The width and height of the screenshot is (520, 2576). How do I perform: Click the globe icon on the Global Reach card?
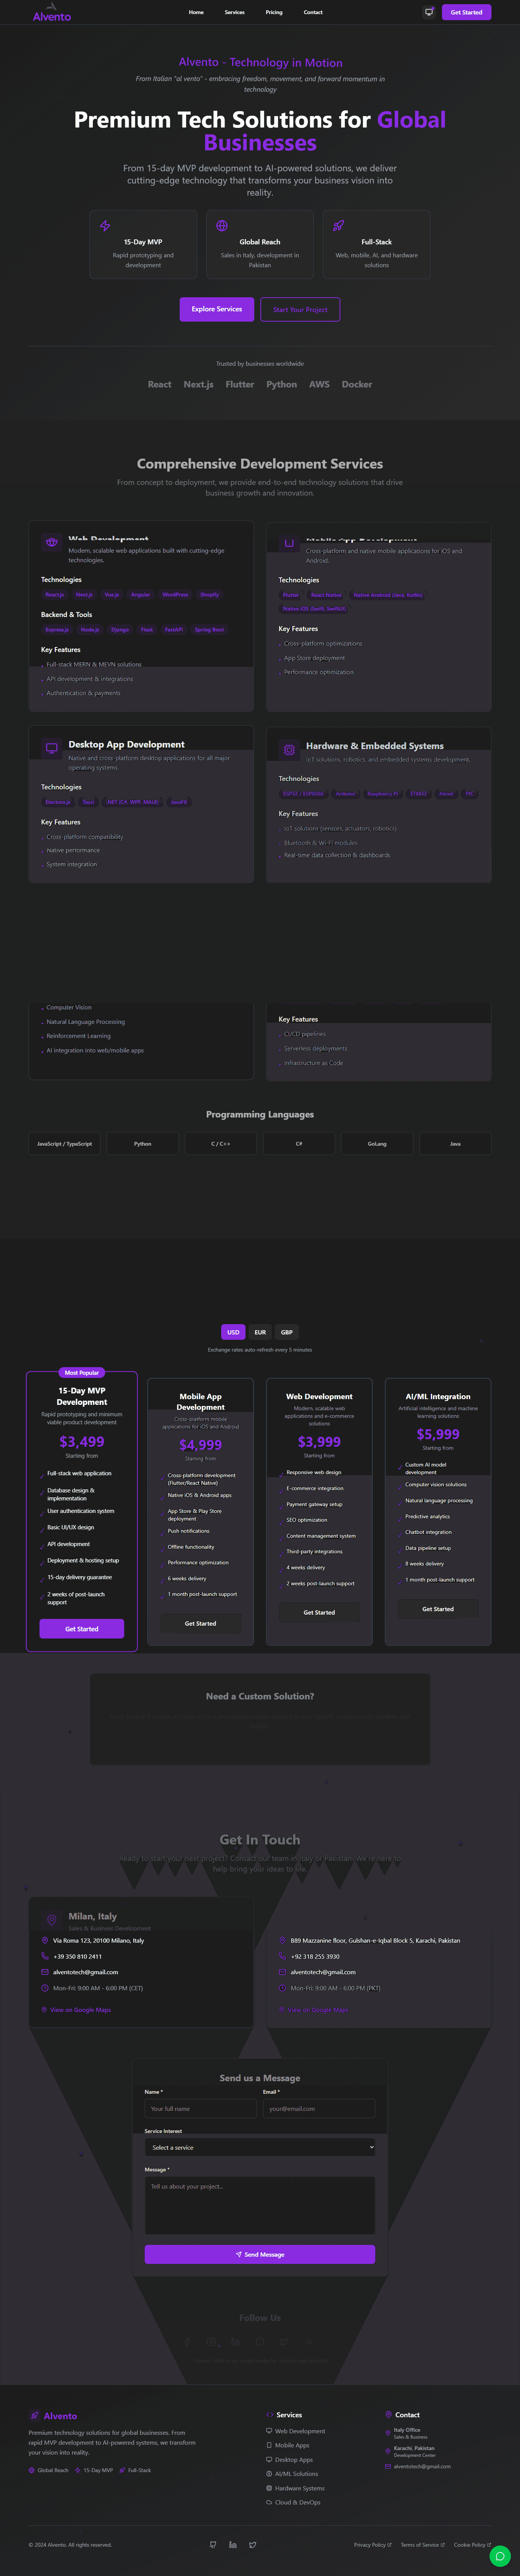(x=222, y=226)
